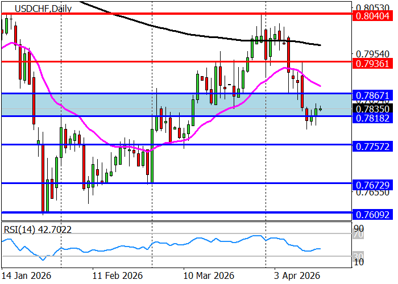Click the 11 Feb 2026 date label
The height and width of the screenshot is (284, 398).
click(x=119, y=275)
